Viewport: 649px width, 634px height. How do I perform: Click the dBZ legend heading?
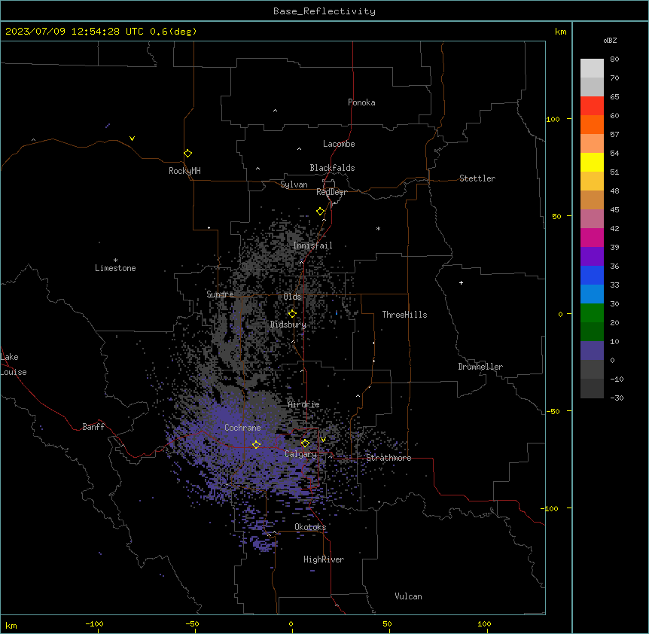pyautogui.click(x=610, y=41)
